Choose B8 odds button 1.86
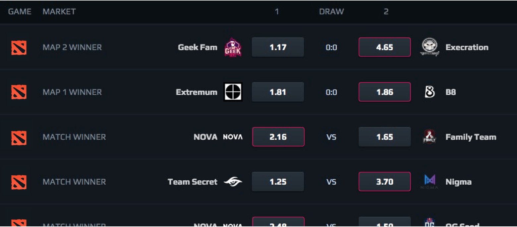The height and width of the screenshot is (227, 517). [385, 92]
